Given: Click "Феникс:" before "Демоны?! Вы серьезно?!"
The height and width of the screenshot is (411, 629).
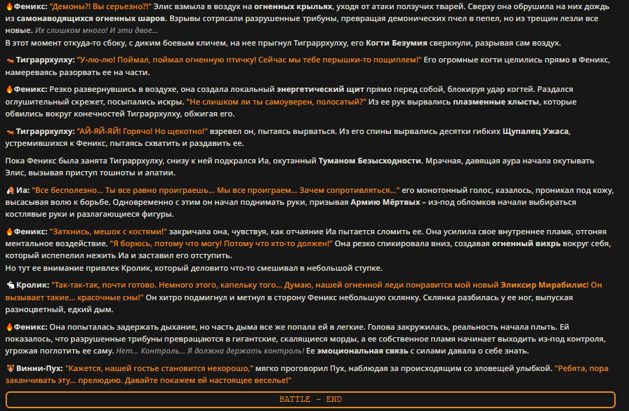Looking at the screenshot, I should coord(30,6).
